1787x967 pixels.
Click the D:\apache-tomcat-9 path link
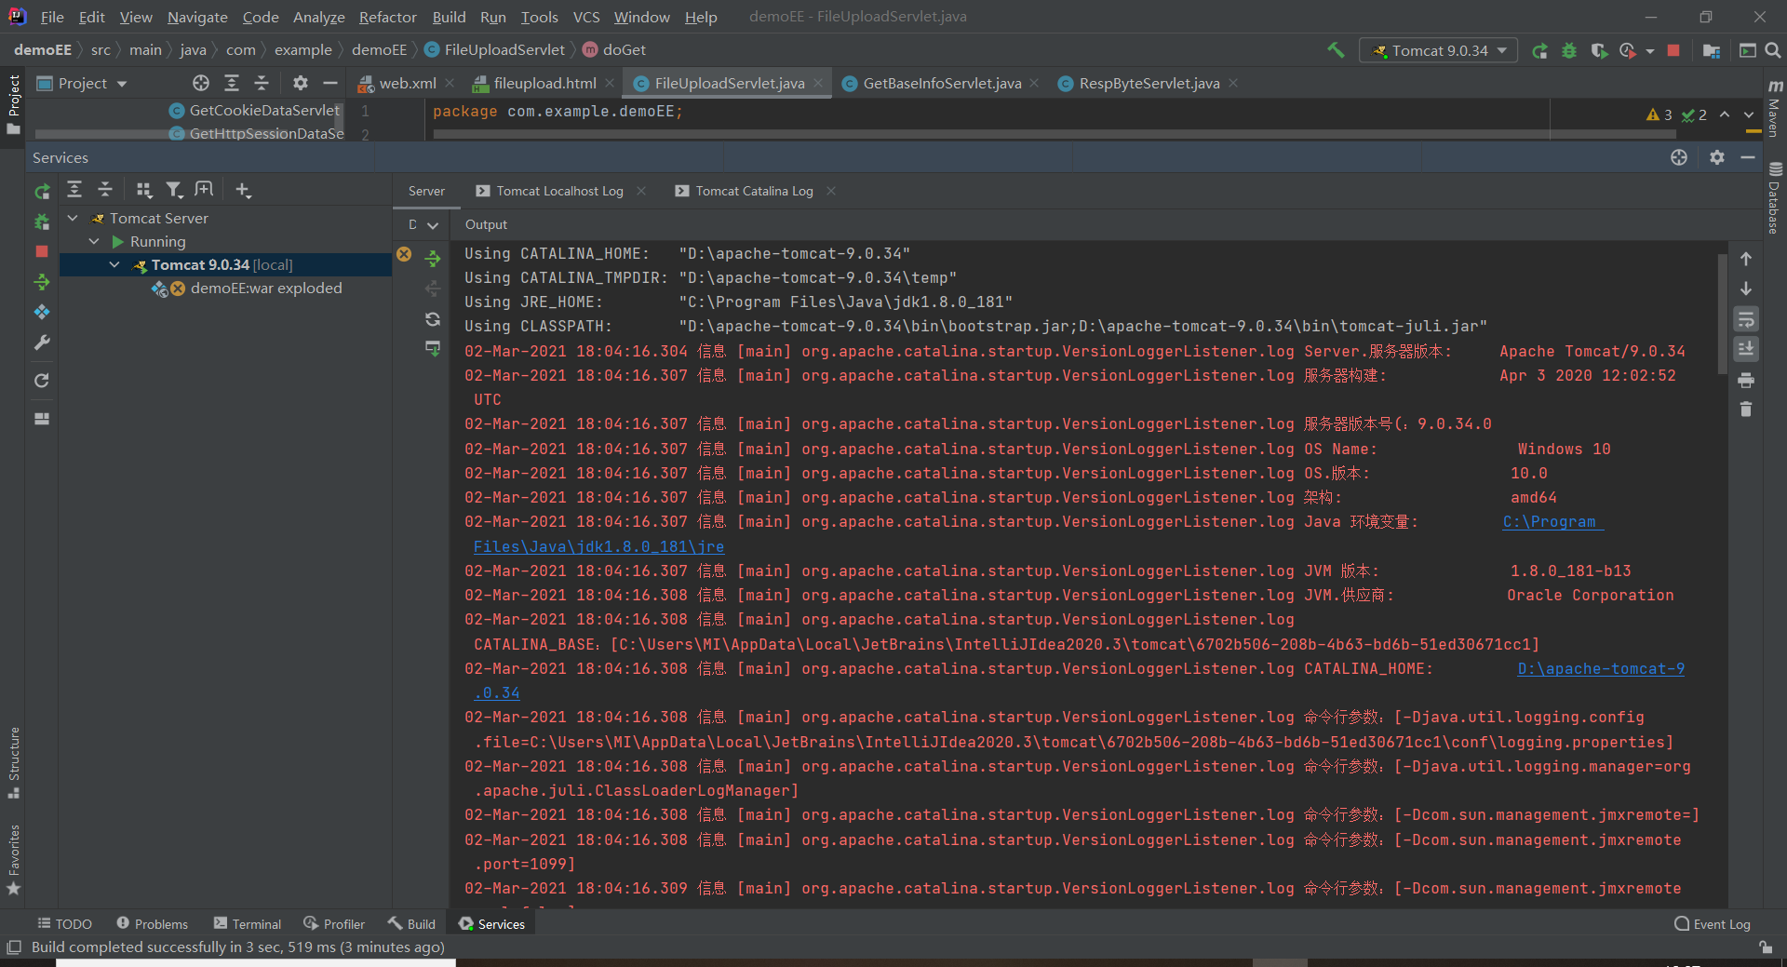[x=1601, y=668]
